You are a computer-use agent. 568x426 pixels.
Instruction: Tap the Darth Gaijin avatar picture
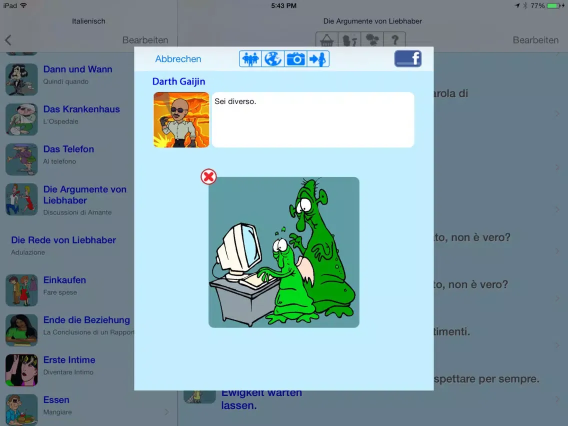181,119
